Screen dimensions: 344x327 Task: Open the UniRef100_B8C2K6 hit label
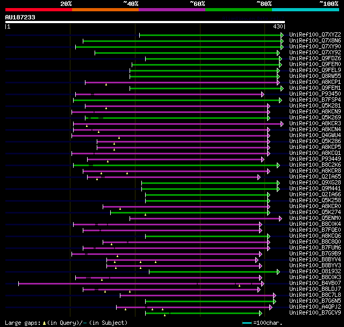click(x=315, y=165)
